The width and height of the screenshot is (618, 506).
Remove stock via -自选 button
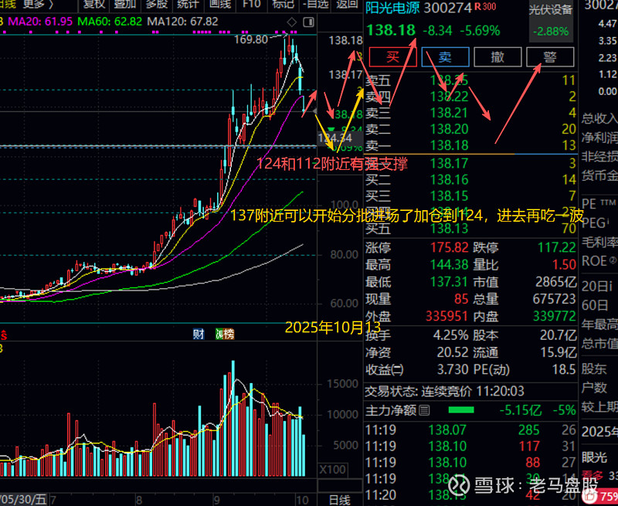coord(315,4)
